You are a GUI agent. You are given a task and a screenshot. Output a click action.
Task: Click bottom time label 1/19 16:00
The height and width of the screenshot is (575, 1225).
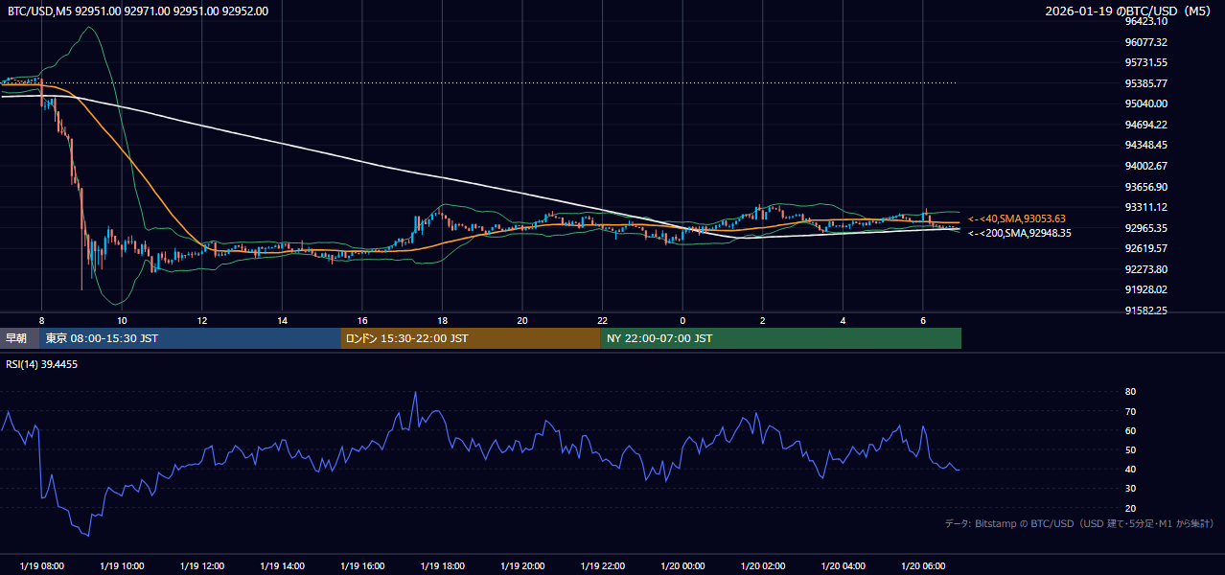362,566
